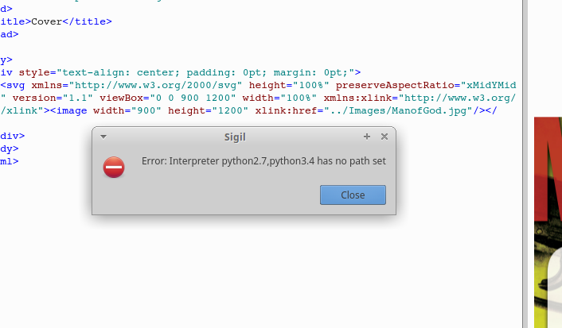Click the book cover image preview
Image resolution: width=562 pixels, height=328 pixels.
[x=548, y=222]
